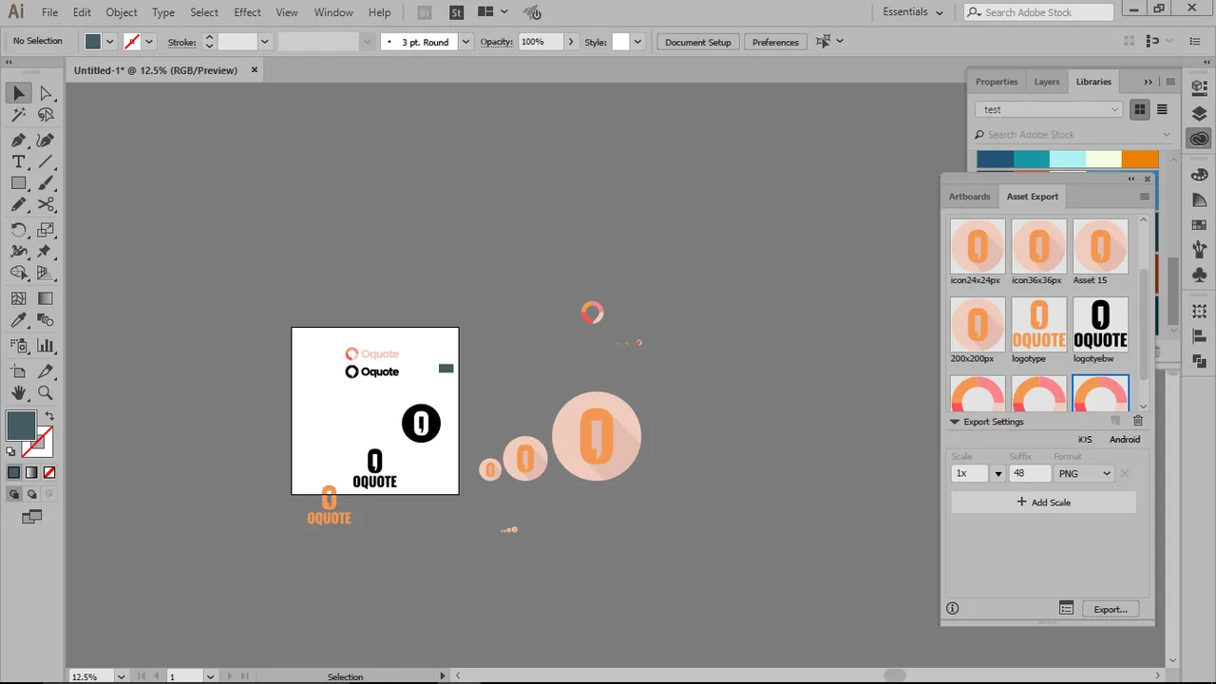Screen dimensions: 1216x684
Task: Select the Zoom tool magnifier
Action: pyautogui.click(x=46, y=392)
